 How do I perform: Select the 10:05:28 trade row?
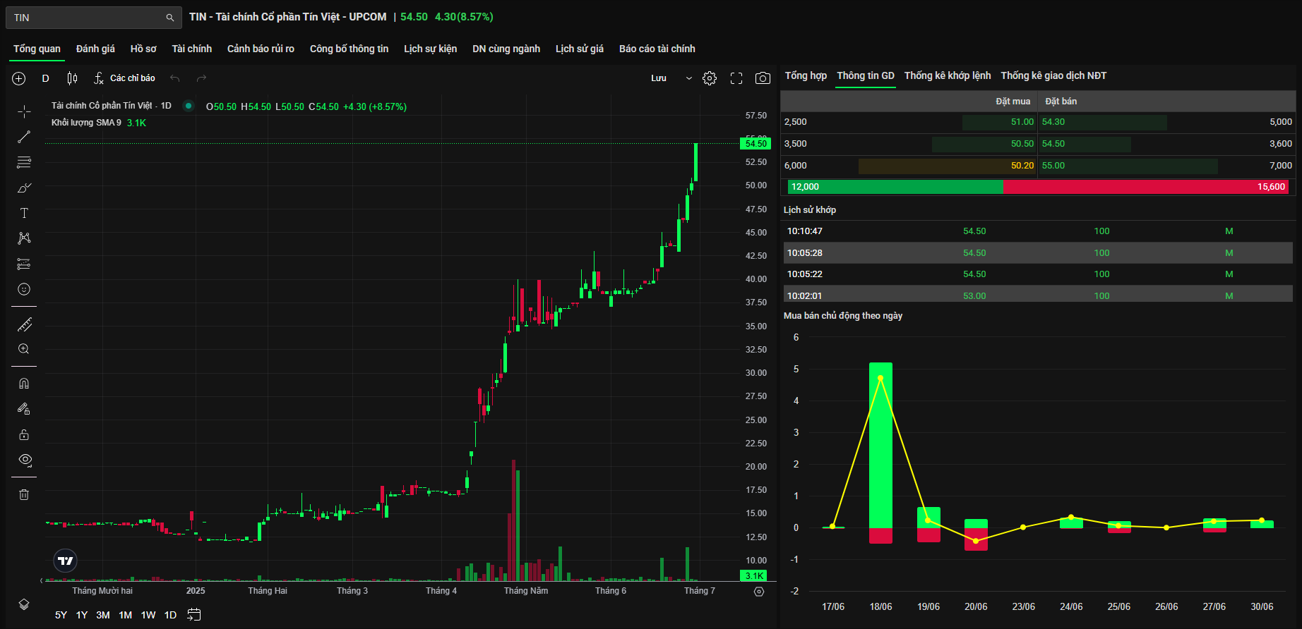click(x=1039, y=253)
